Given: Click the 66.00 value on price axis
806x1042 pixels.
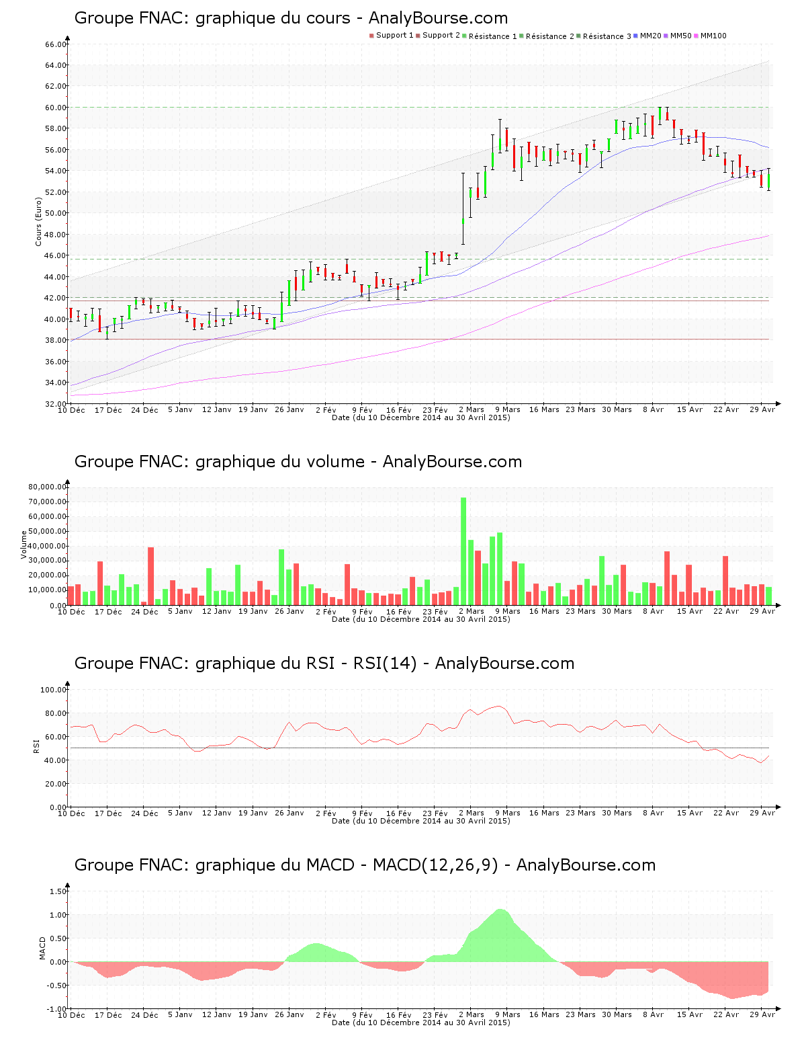Looking at the screenshot, I should 55,44.
